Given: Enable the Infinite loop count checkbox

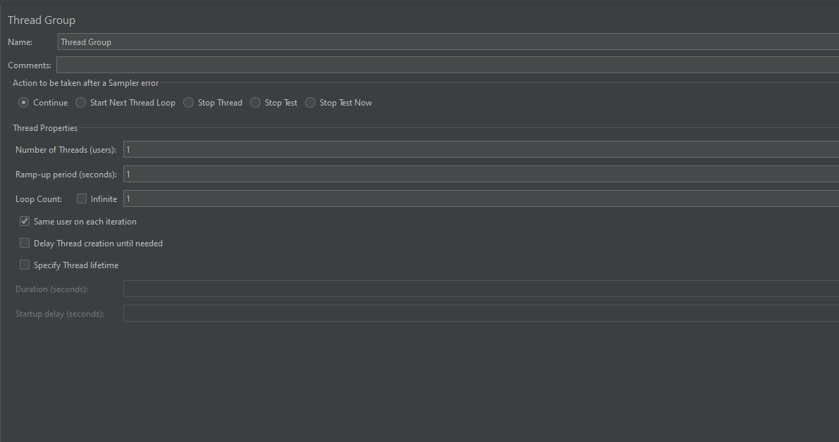Looking at the screenshot, I should click(81, 198).
